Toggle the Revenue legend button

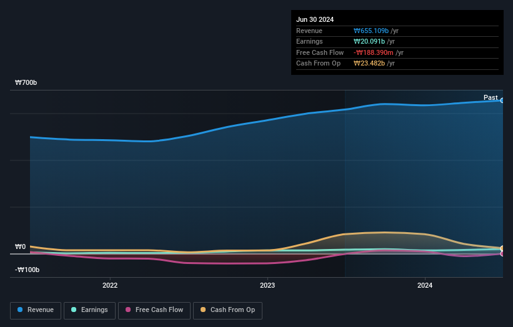coord(36,310)
